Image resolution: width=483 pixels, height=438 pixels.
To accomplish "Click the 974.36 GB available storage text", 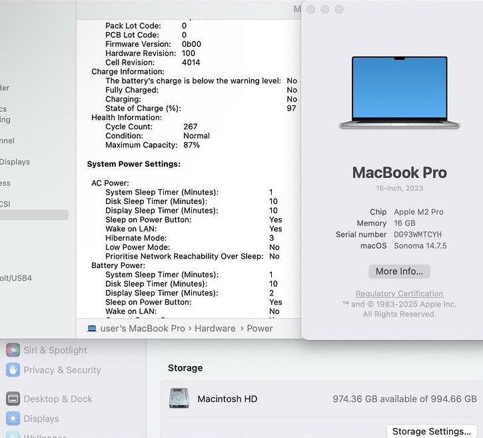I will click(405, 399).
